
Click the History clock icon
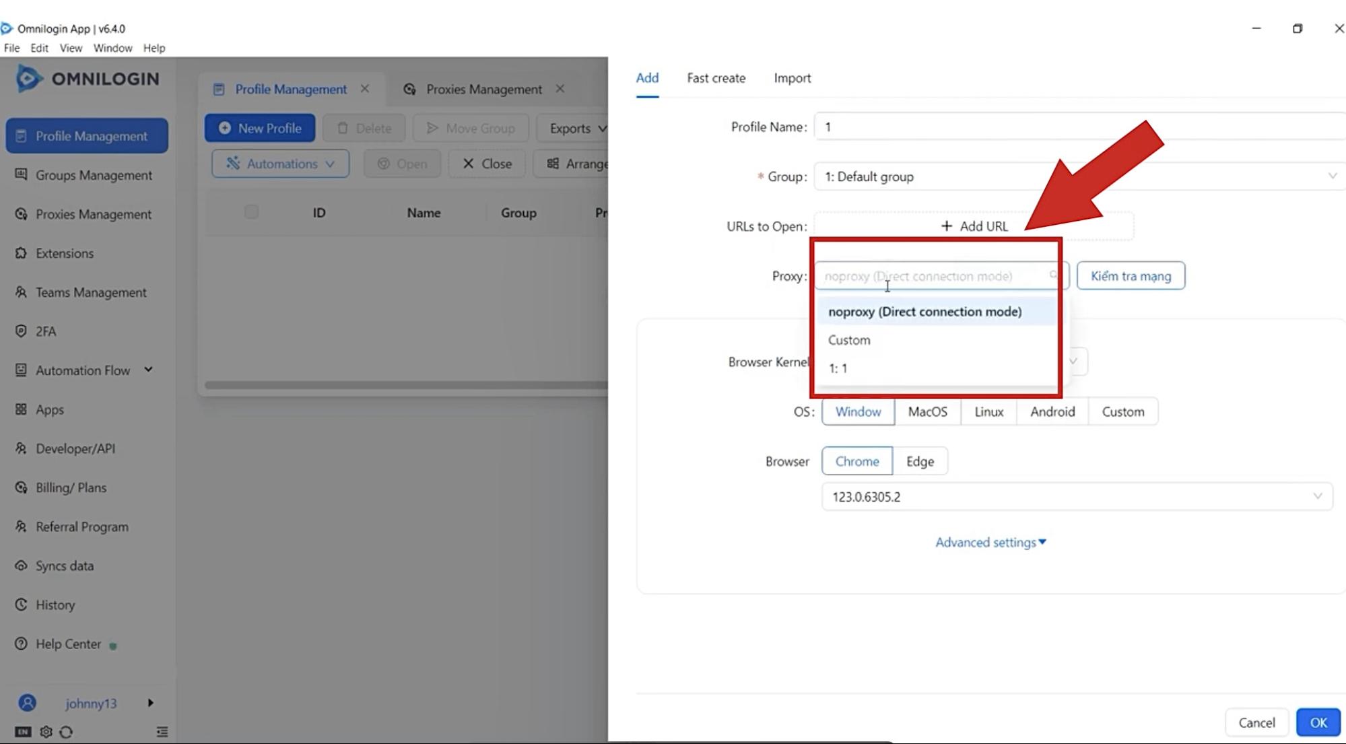21,605
